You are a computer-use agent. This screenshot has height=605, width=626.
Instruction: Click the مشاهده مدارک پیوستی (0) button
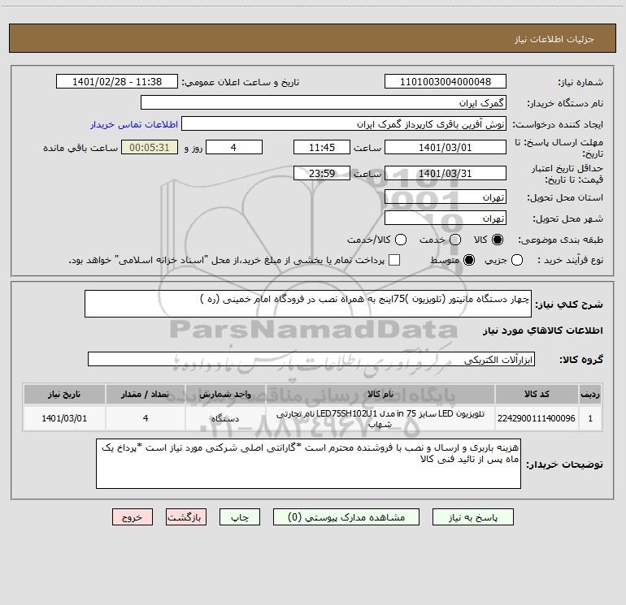coord(346,517)
